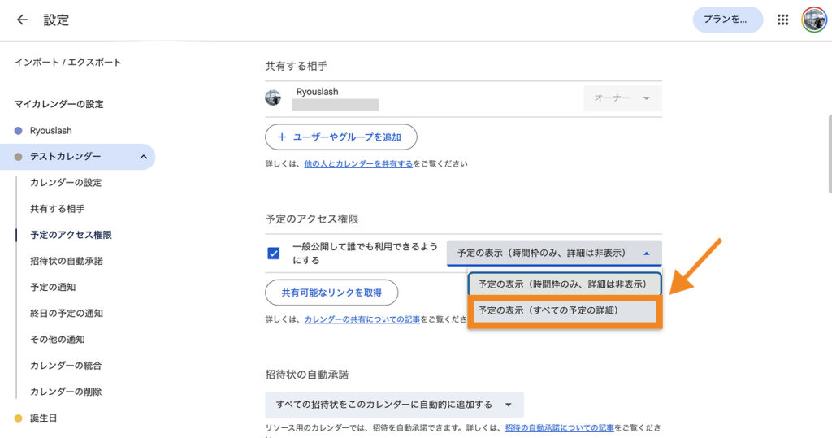The image size is (832, 438).
Task: Select カレンダーの削除 in sidebar
Action: pos(66,392)
